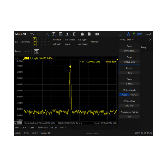The height and width of the screenshot is (167, 167).
Task: Click the Marker 1 header item
Action: pyautogui.click(x=95, y=42)
